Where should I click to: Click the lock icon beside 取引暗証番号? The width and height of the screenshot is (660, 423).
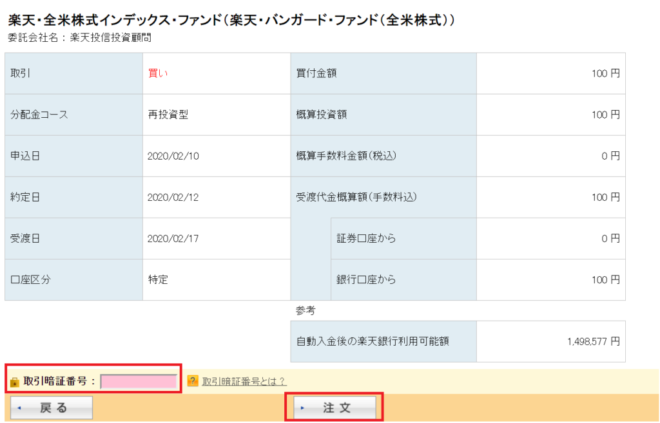click(x=14, y=382)
